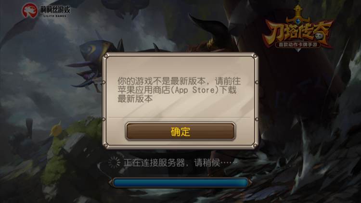Click the skull emblem in game logo
361x203 pixels.
320,36
